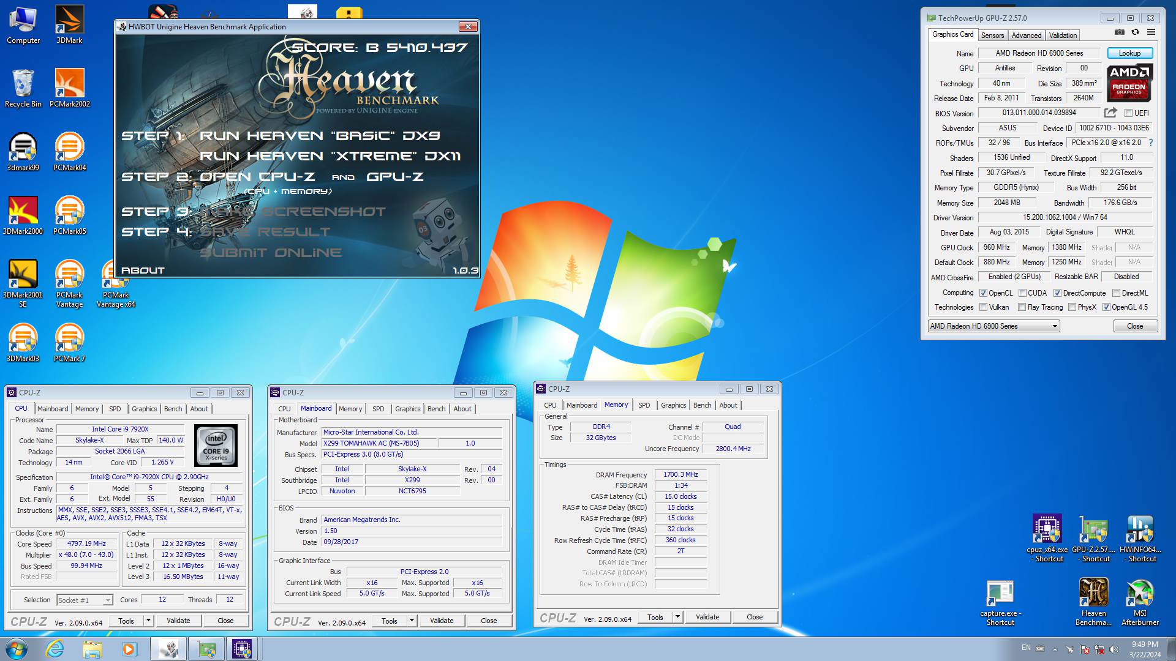Open the PCMark2002 desktop shortcut
The height and width of the screenshot is (661, 1176).
(x=69, y=89)
